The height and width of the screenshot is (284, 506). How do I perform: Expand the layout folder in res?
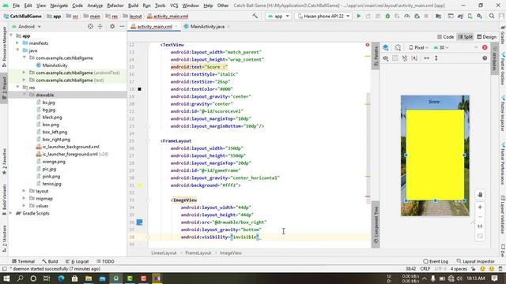point(25,191)
